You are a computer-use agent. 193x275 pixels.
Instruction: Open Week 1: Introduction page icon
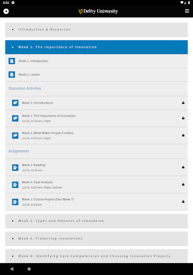tap(12, 61)
